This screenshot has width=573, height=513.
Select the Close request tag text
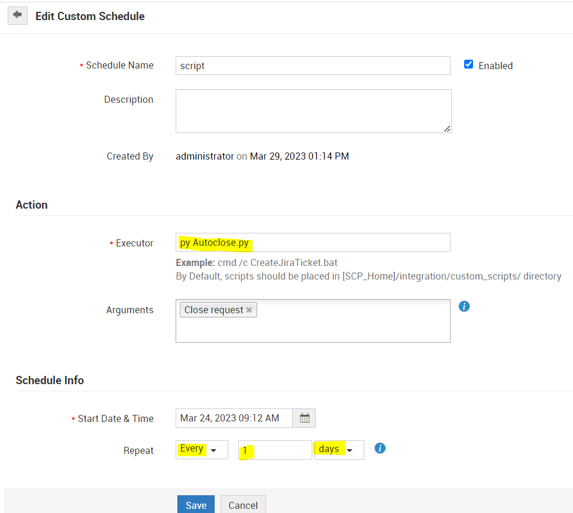[213, 310]
